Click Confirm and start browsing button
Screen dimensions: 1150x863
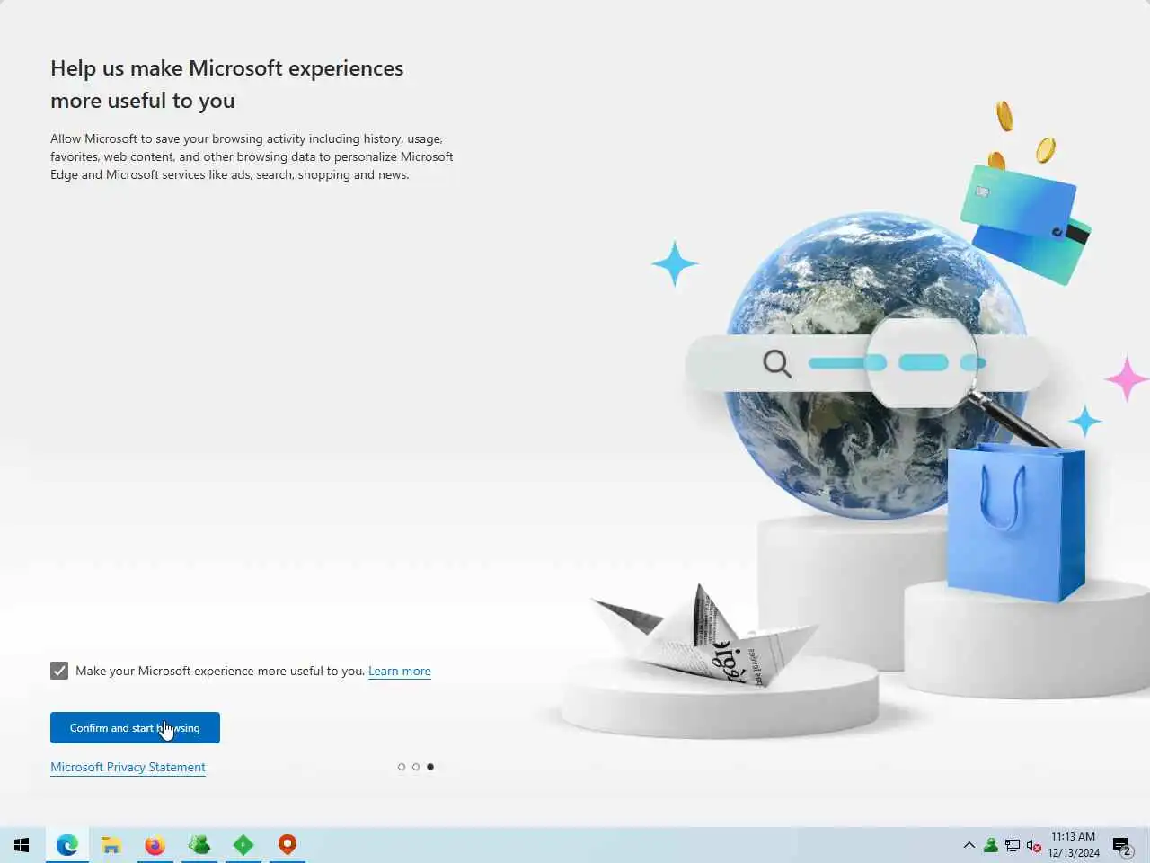point(135,727)
